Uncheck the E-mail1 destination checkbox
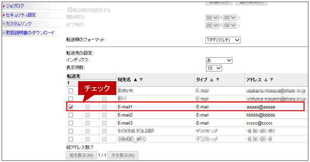Image resolution: width=310 pixels, height=162 pixels. pyautogui.click(x=71, y=107)
